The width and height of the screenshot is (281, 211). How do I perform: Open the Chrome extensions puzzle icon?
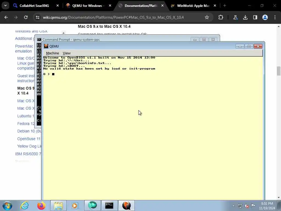221,17
